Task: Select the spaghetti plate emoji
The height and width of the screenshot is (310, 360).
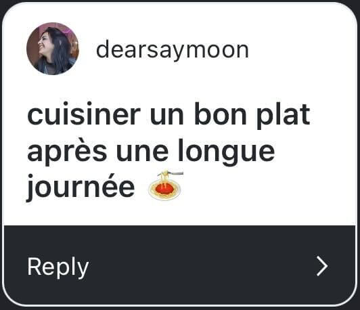Action: pyautogui.click(x=166, y=185)
